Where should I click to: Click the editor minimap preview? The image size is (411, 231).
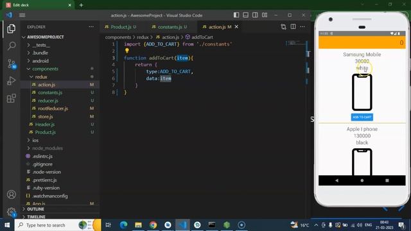pos(295,43)
